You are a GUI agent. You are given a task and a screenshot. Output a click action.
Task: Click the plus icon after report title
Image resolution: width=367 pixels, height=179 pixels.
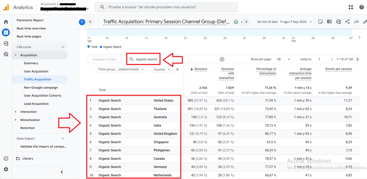click(246, 22)
